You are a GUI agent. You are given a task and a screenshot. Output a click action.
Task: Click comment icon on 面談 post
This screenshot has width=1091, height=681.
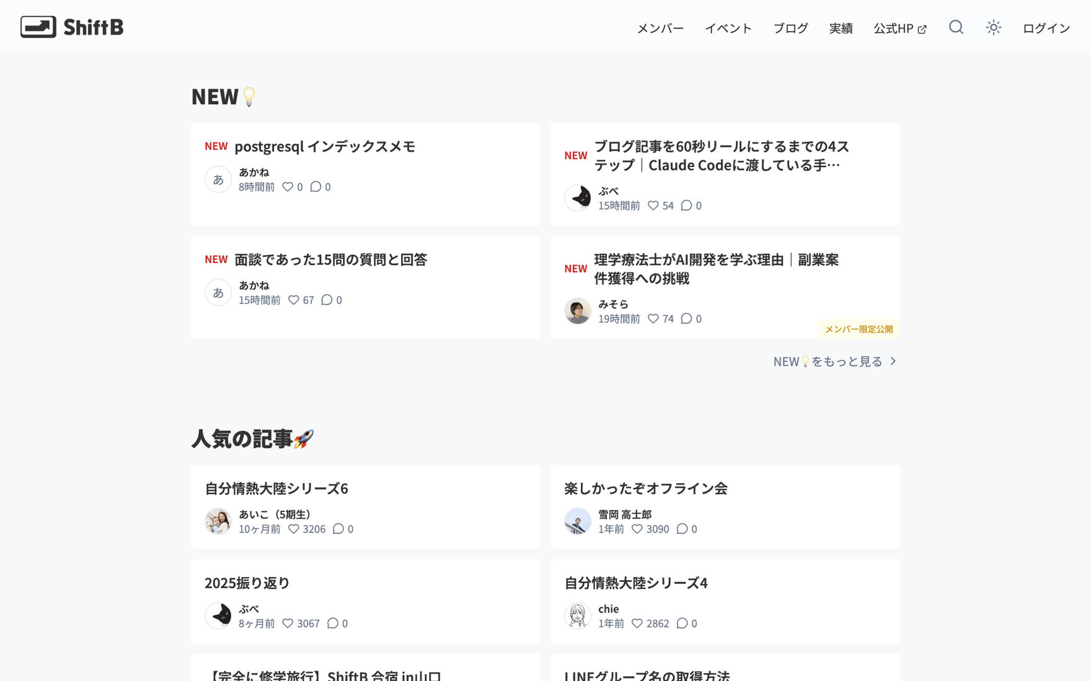327,300
